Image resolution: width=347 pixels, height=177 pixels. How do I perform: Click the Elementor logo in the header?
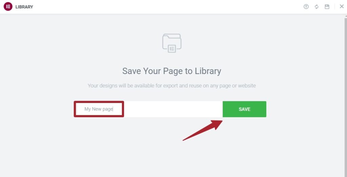[8, 7]
